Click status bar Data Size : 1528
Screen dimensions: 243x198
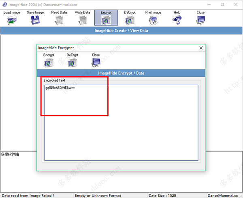click(162, 195)
